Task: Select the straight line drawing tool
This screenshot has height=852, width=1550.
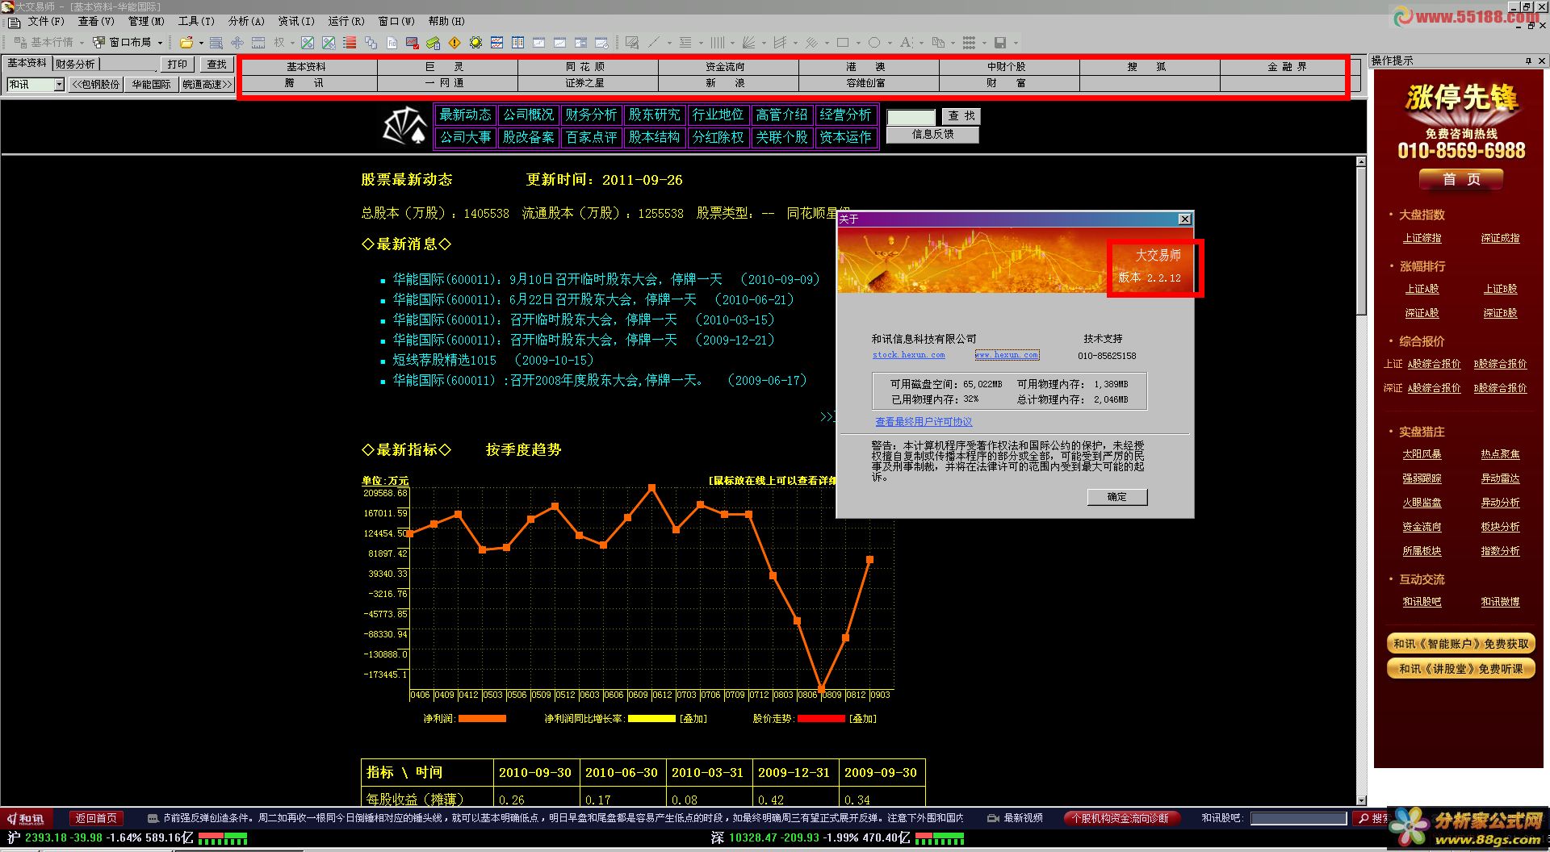Action: coord(654,42)
